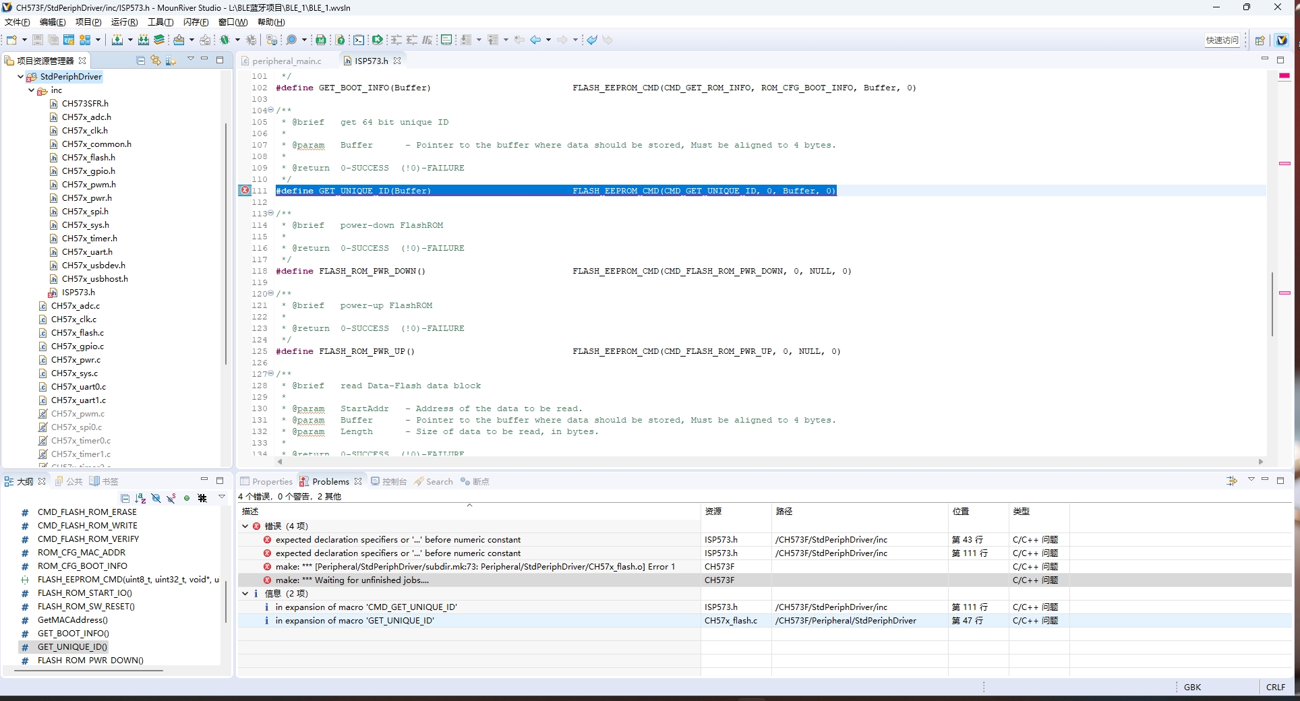Image resolution: width=1300 pixels, height=701 pixels.
Task: Collapse the errors (4 items) group
Action: (245, 526)
